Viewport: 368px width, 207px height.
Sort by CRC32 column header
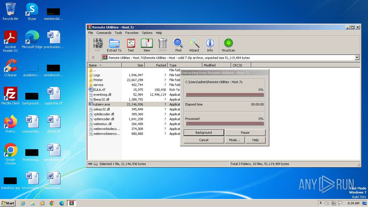tap(241, 65)
